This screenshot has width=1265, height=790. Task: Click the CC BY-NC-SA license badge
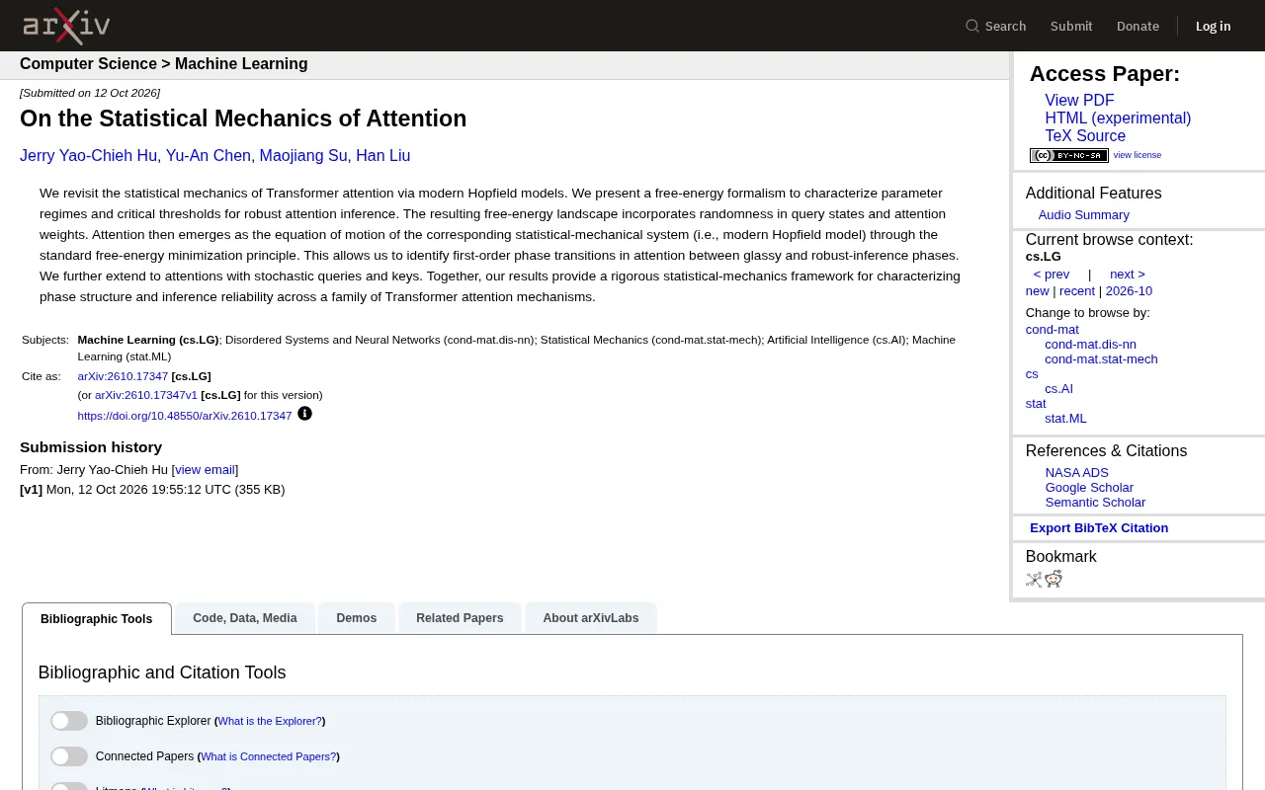pyautogui.click(x=1068, y=155)
